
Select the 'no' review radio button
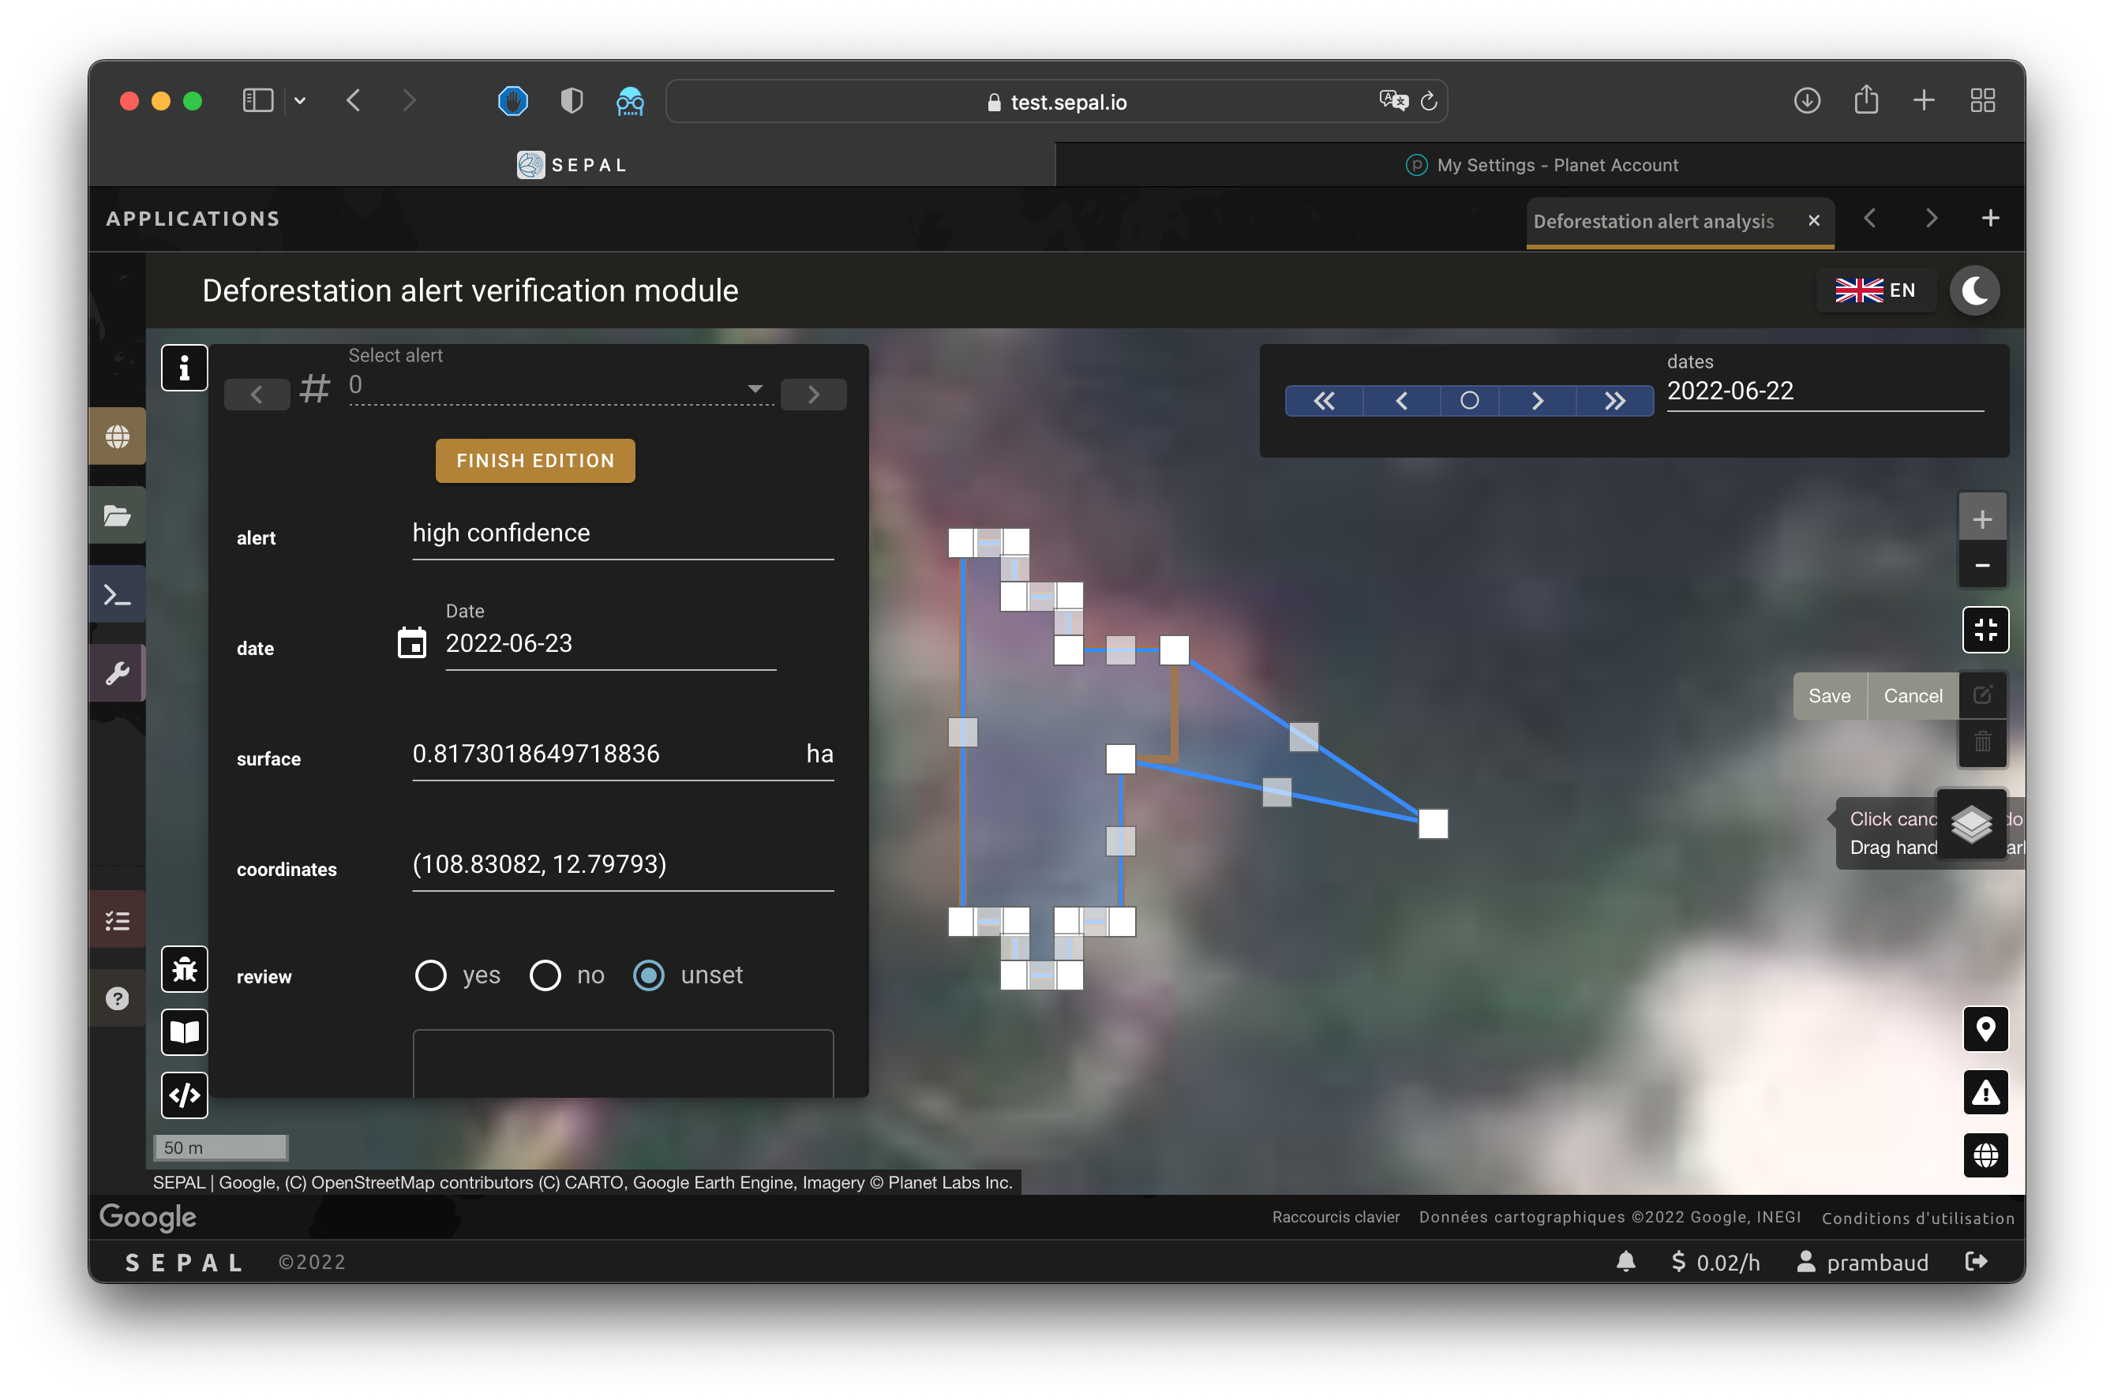[x=545, y=975]
